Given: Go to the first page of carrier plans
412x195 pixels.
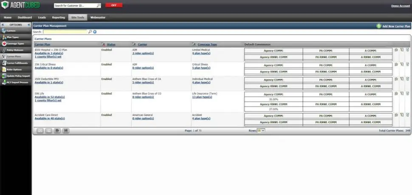Looking at the screenshot, I should tap(40, 131).
